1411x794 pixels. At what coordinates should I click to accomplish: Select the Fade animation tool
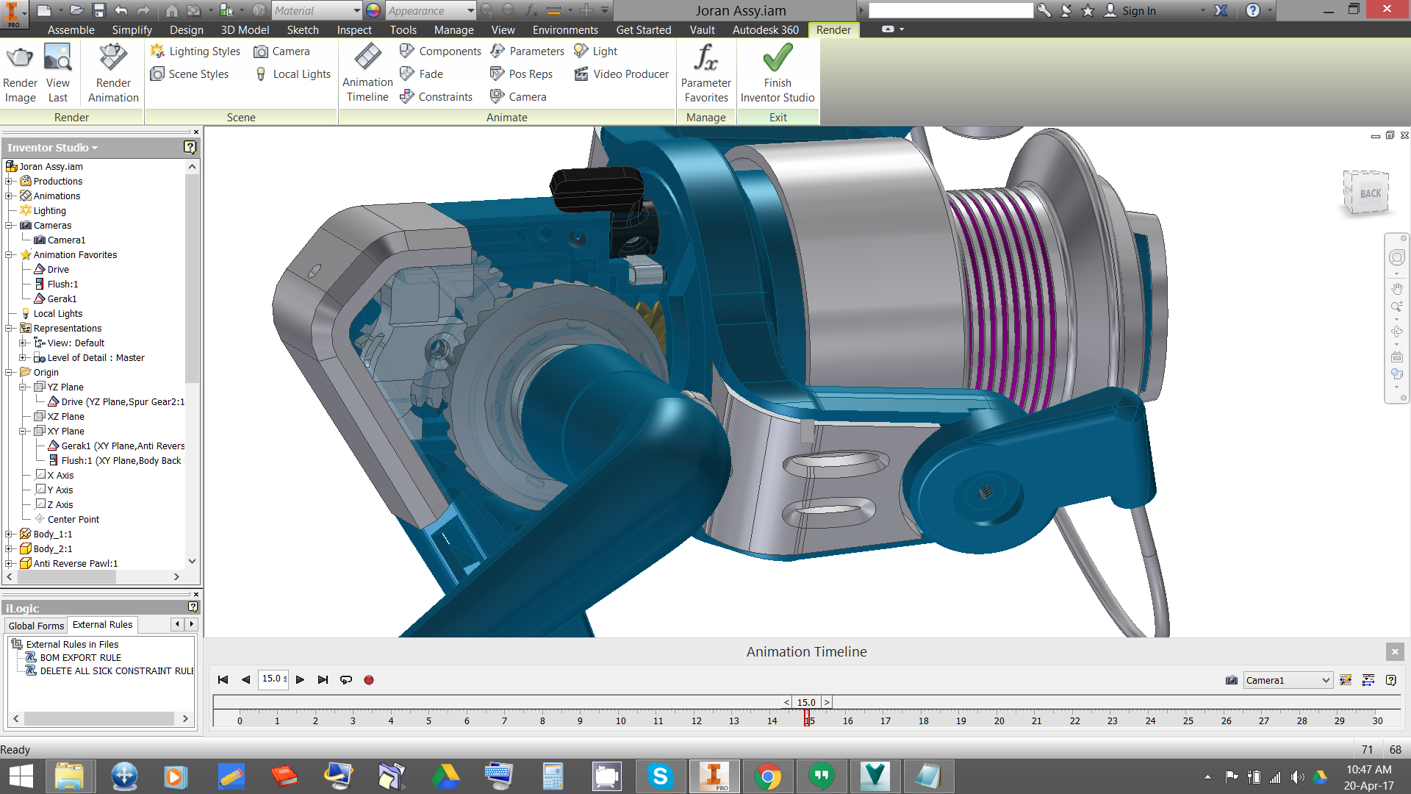tap(422, 74)
